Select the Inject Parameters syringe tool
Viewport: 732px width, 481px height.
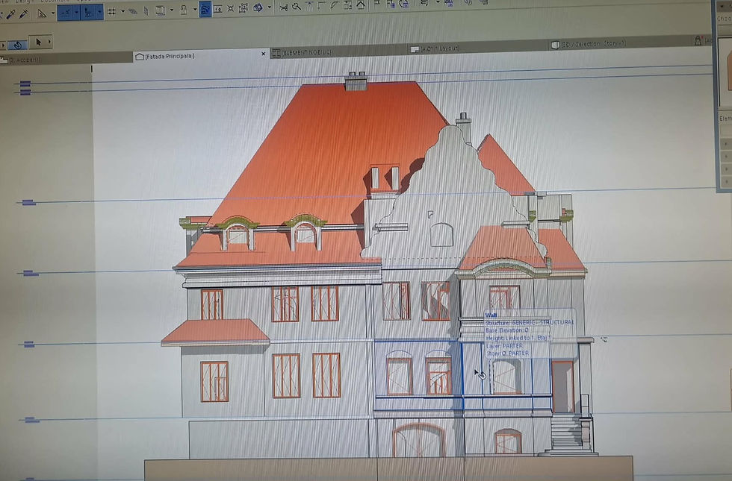(x=23, y=14)
